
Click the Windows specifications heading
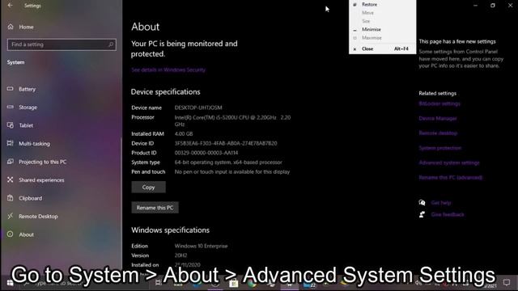tap(170, 230)
